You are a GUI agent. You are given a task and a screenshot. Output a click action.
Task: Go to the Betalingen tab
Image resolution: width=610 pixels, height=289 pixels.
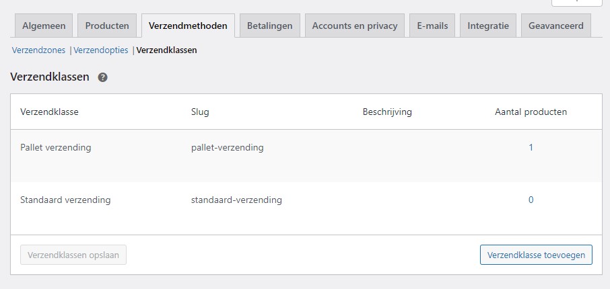[269, 26]
